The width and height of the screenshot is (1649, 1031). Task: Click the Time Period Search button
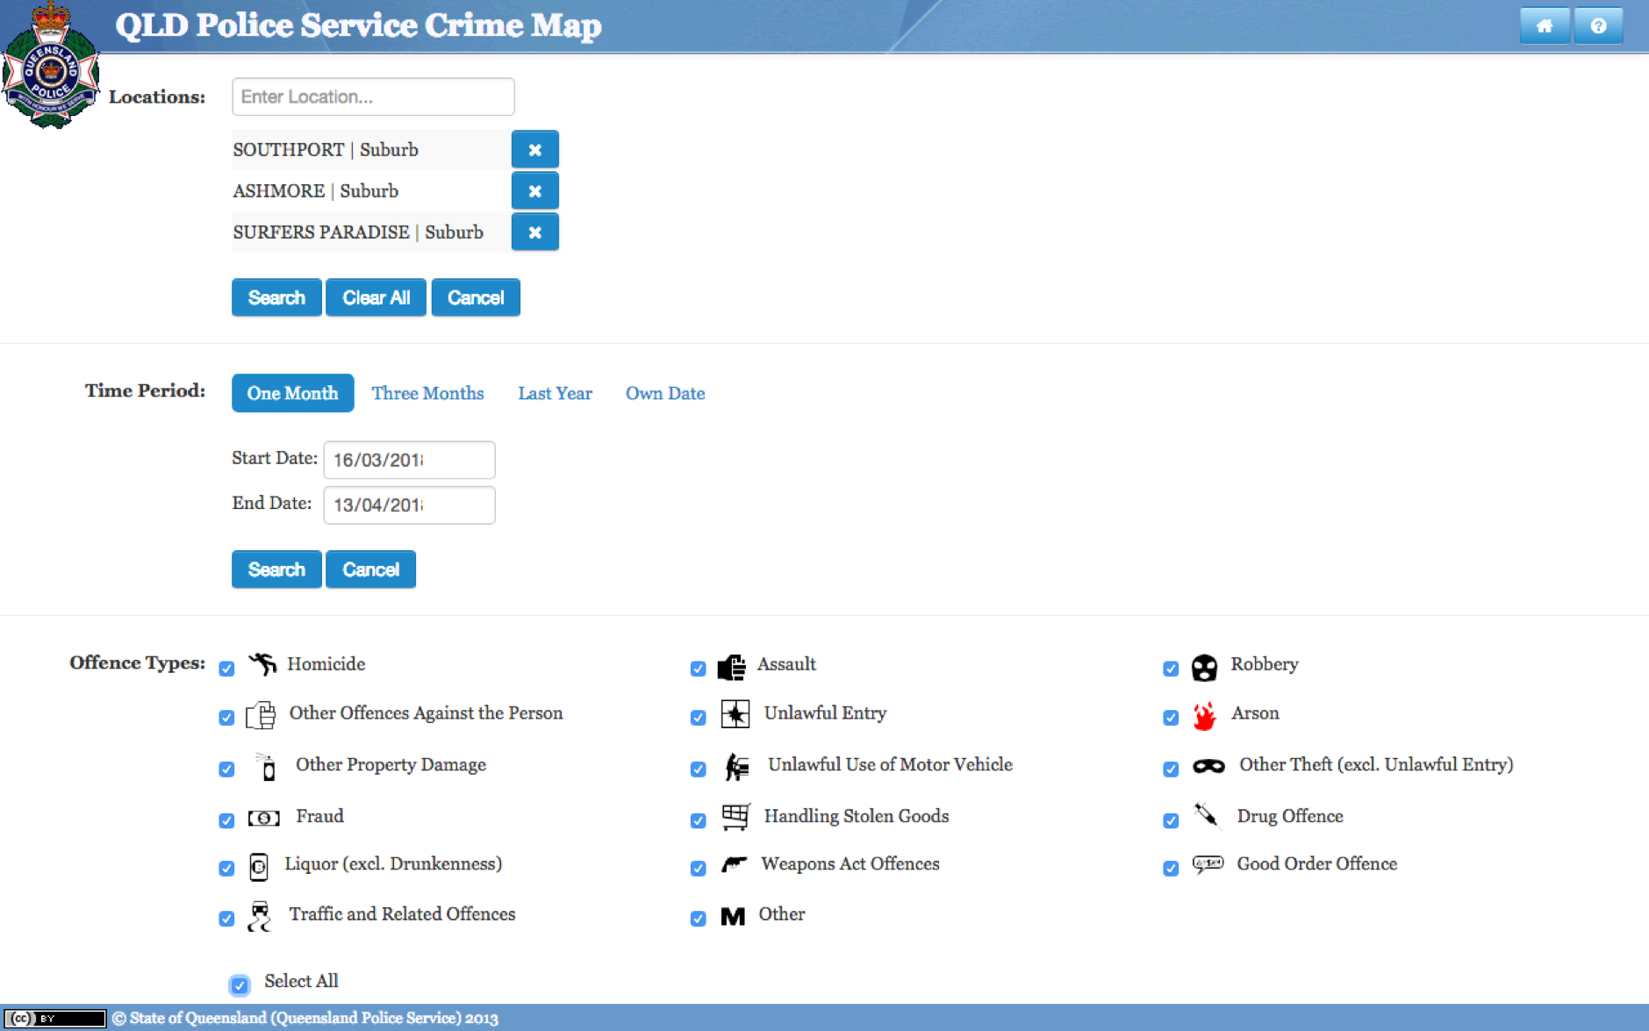coord(276,569)
